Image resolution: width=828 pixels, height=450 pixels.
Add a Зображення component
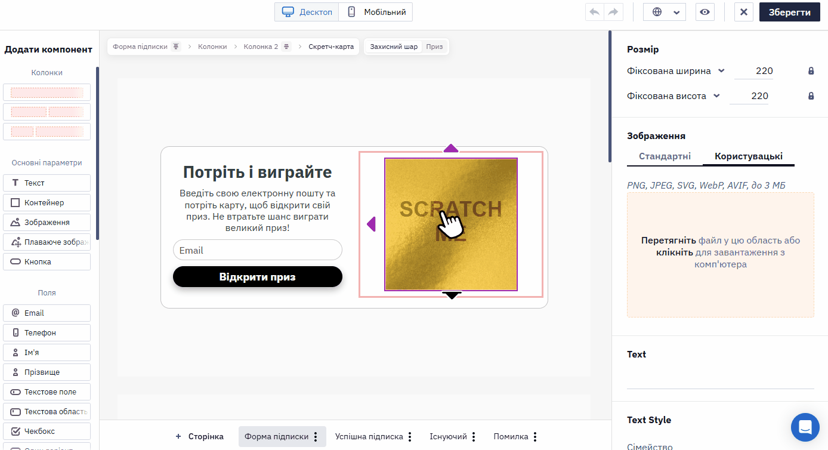[47, 222]
